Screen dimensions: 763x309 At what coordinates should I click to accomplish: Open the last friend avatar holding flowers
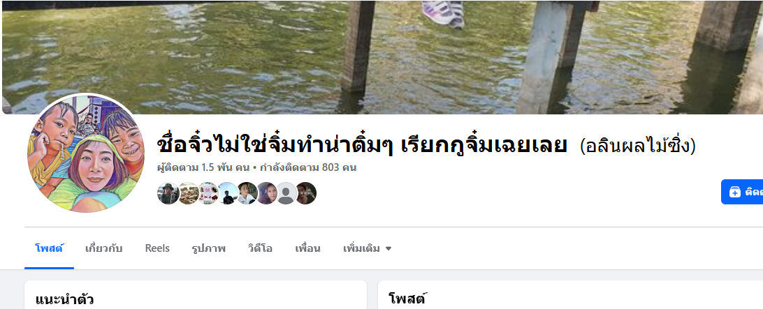point(306,193)
